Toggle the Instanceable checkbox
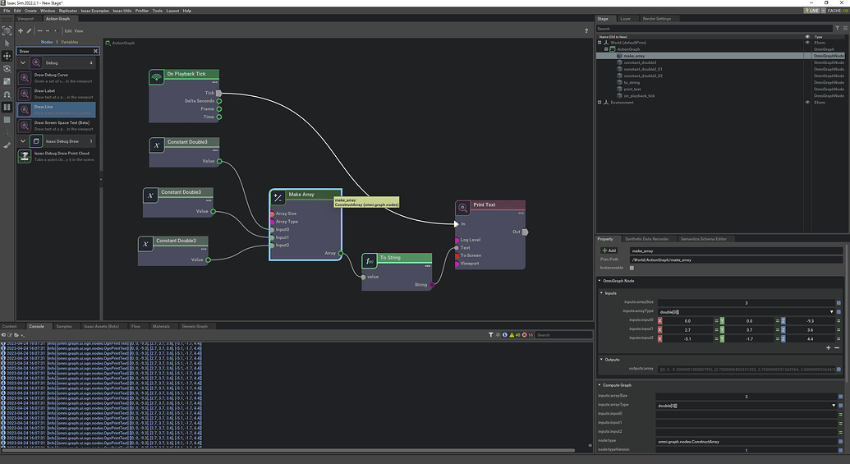 click(x=632, y=268)
